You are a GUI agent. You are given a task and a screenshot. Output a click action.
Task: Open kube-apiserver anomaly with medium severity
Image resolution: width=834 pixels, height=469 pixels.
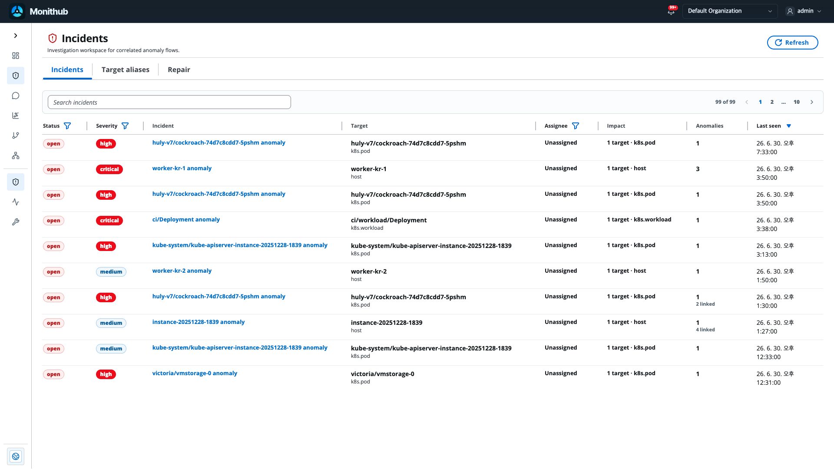(x=240, y=347)
